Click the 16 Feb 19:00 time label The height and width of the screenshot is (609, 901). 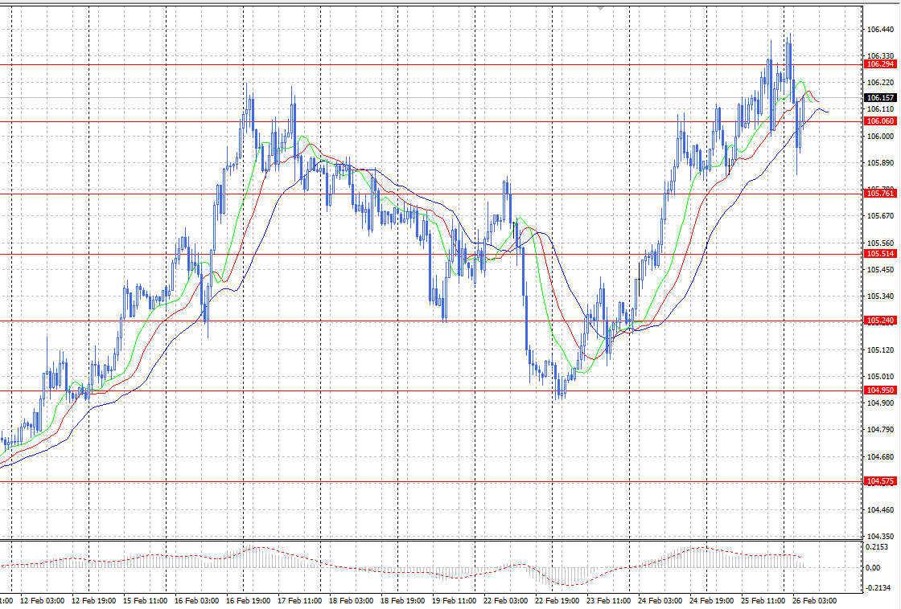[249, 601]
